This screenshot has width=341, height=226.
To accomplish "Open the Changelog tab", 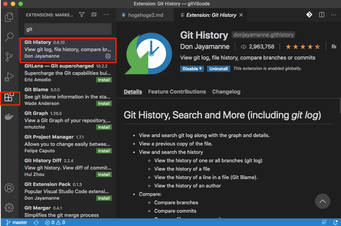I will [x=226, y=92].
